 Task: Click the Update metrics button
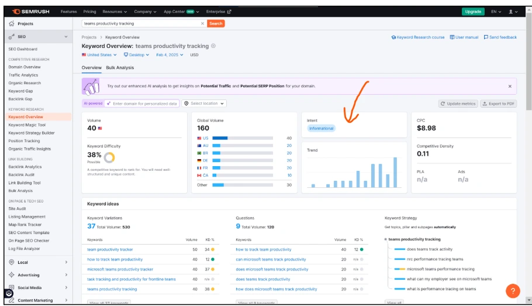pyautogui.click(x=458, y=104)
